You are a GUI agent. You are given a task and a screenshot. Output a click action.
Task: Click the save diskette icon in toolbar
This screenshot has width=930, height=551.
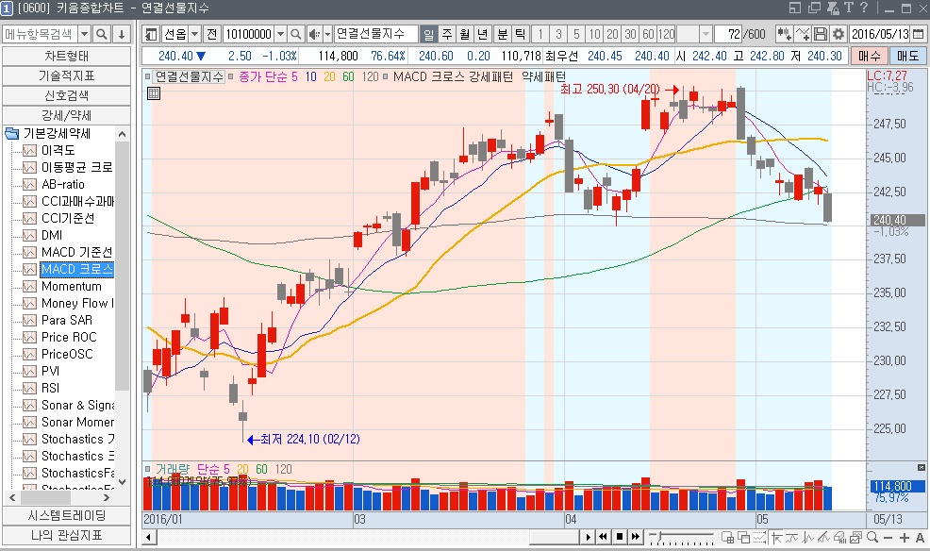coord(821,34)
